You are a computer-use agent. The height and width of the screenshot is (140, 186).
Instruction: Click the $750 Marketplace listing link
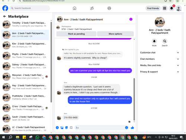point(77,29)
